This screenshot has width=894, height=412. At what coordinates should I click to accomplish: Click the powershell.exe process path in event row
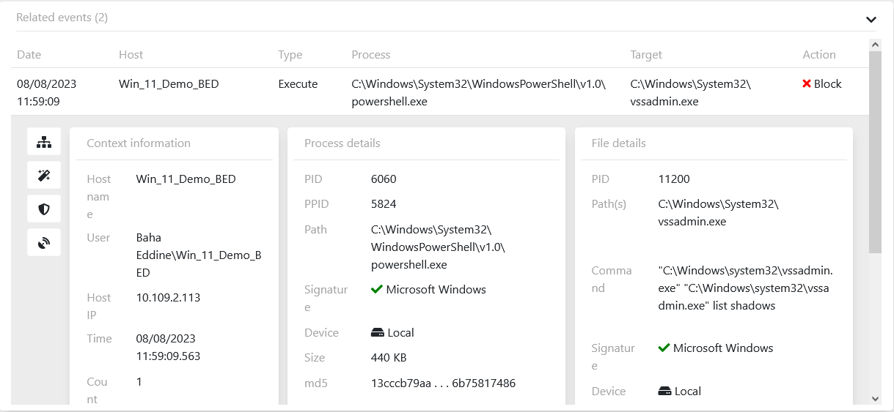(x=479, y=93)
